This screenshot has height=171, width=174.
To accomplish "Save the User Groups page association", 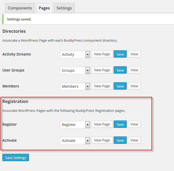I will (120, 70).
